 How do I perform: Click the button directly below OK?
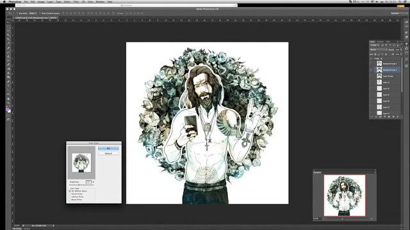point(108,153)
